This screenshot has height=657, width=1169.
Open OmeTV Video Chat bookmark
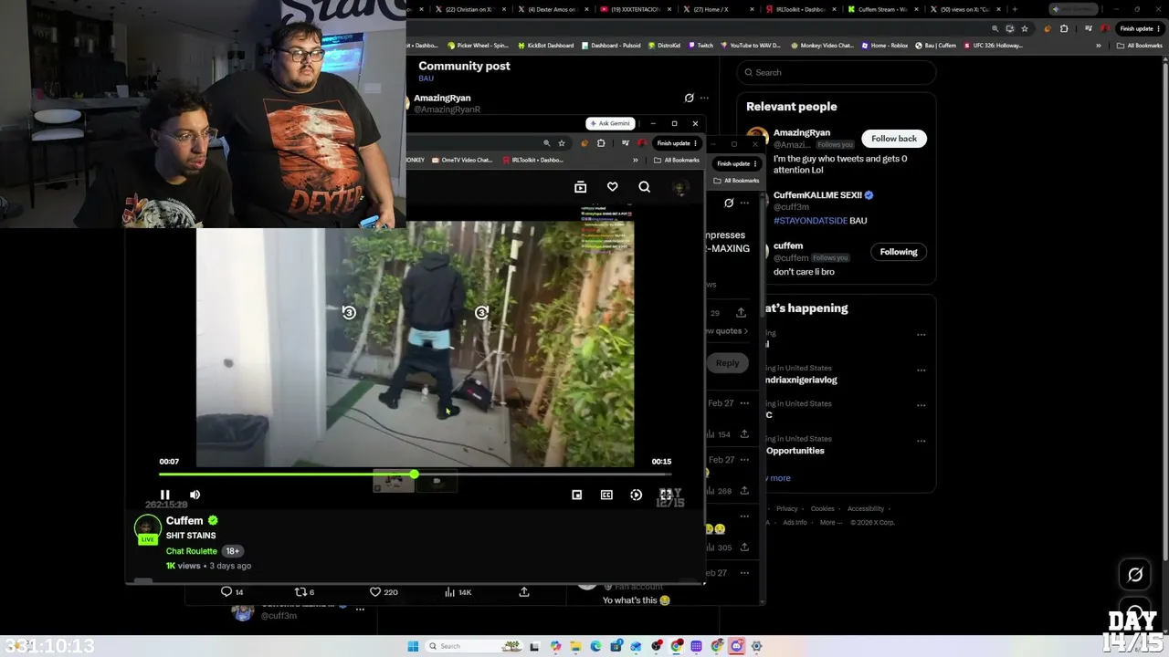pyautogui.click(x=461, y=161)
